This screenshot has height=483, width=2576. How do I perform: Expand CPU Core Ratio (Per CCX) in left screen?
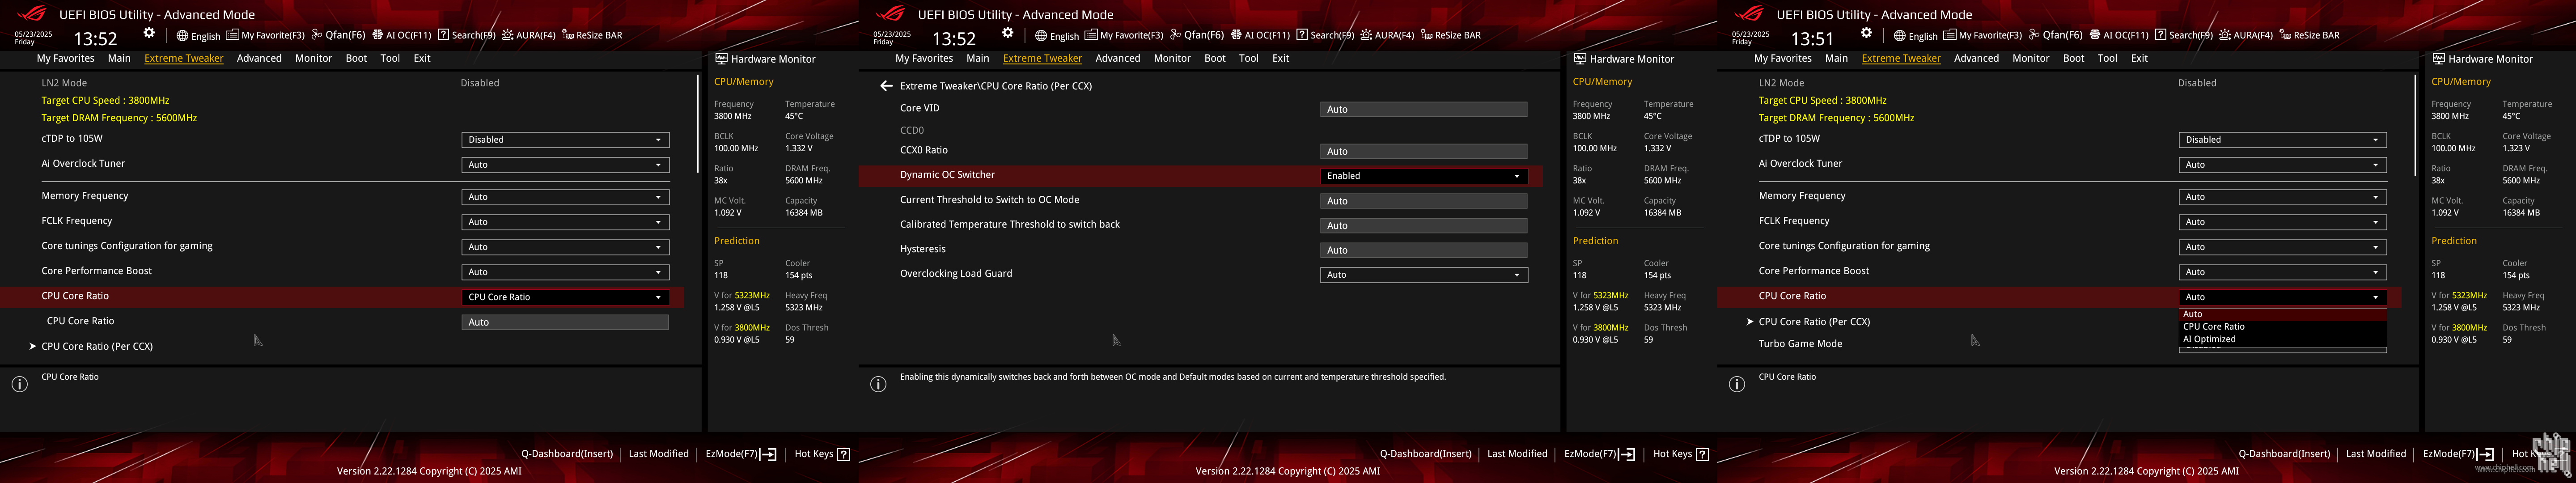(x=97, y=346)
